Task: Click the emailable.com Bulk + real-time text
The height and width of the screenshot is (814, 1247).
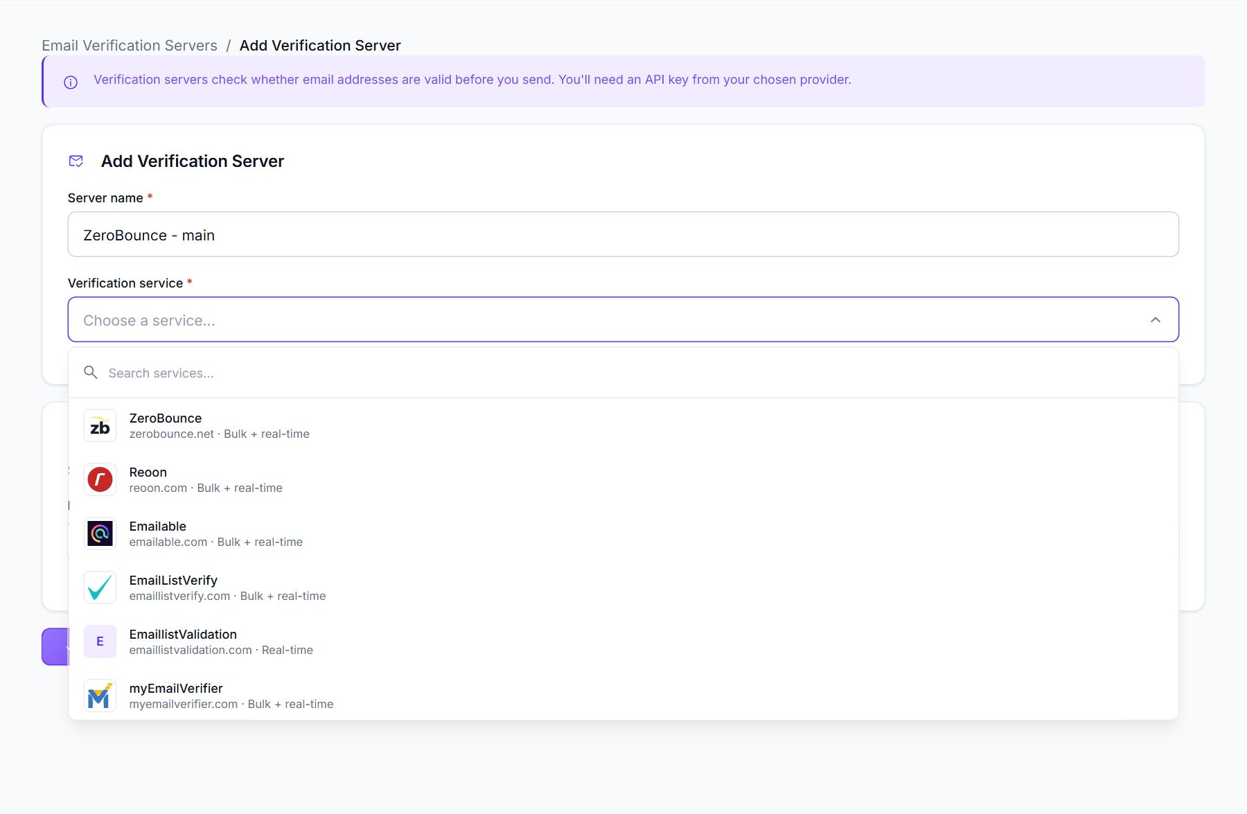Action: coord(216,542)
